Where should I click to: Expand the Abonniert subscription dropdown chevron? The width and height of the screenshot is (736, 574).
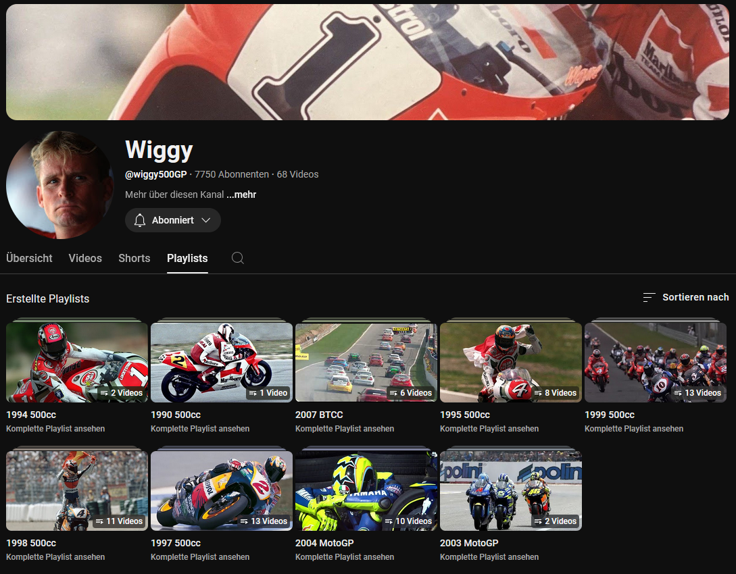pos(206,220)
